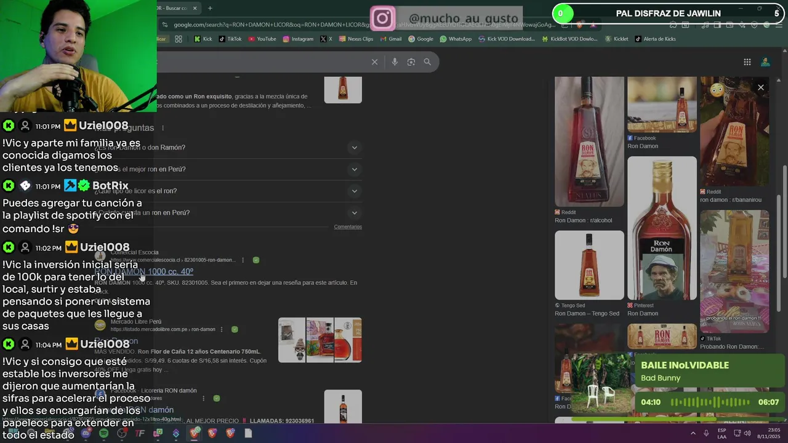Show hidden system tray icons
This screenshot has height=443, width=788.
coord(693,433)
